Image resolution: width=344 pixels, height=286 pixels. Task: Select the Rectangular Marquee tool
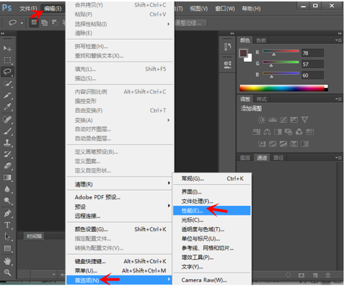point(8,60)
